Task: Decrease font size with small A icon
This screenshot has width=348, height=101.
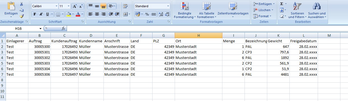Action: 81,6
